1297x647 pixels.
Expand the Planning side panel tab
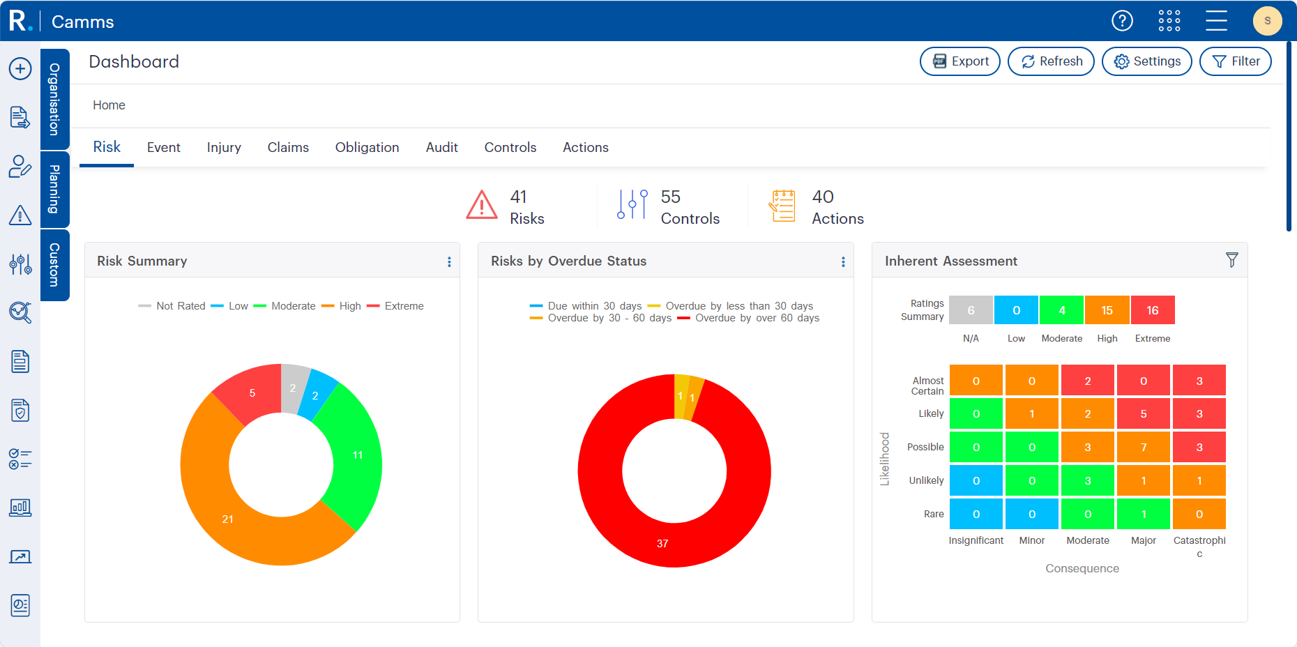pos(54,190)
